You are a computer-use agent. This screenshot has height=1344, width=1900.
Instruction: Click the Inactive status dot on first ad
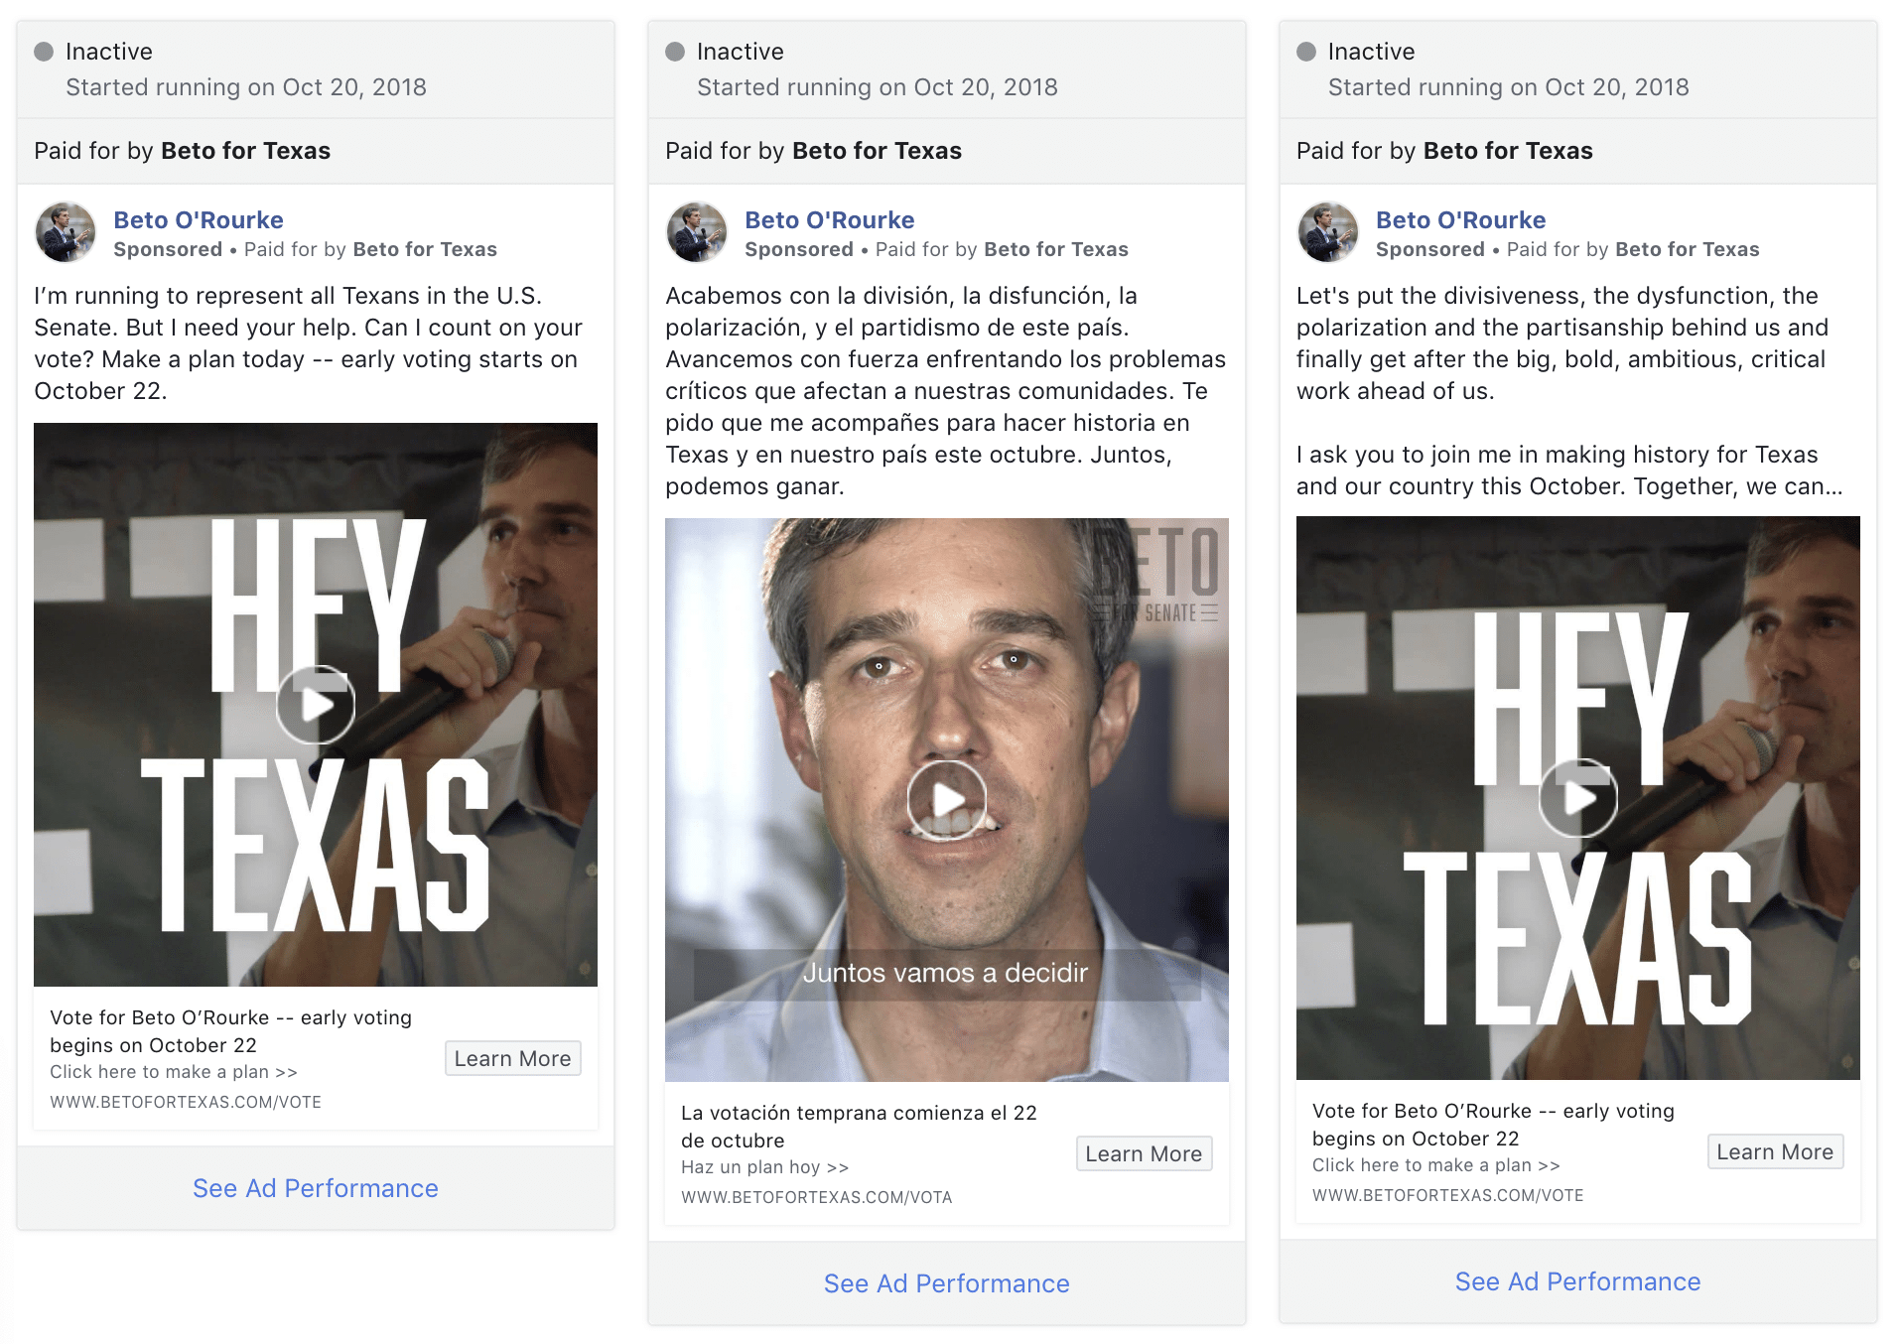click(x=44, y=52)
